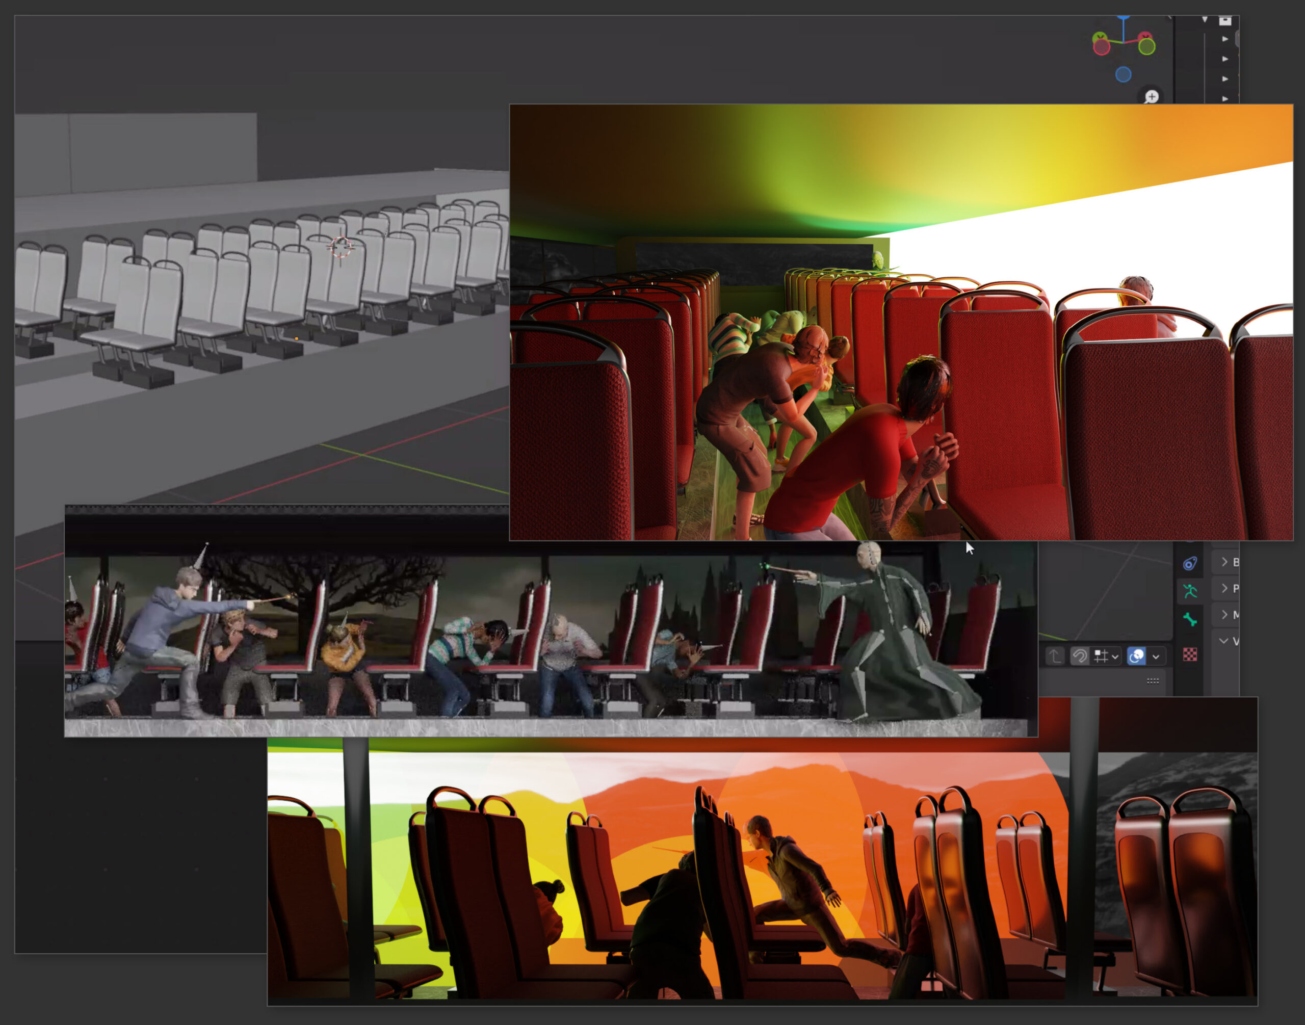The image size is (1305, 1025).
Task: Toggle the snapping magnet button
Action: (x=1079, y=656)
